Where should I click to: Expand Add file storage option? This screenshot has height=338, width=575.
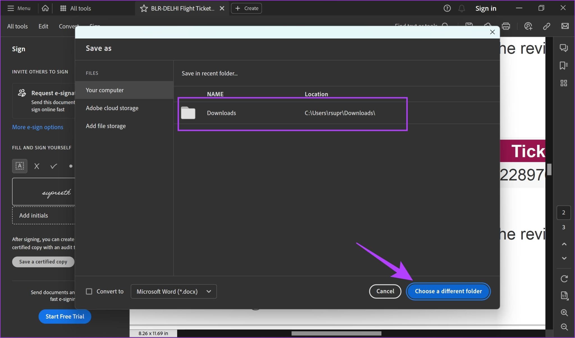(106, 126)
